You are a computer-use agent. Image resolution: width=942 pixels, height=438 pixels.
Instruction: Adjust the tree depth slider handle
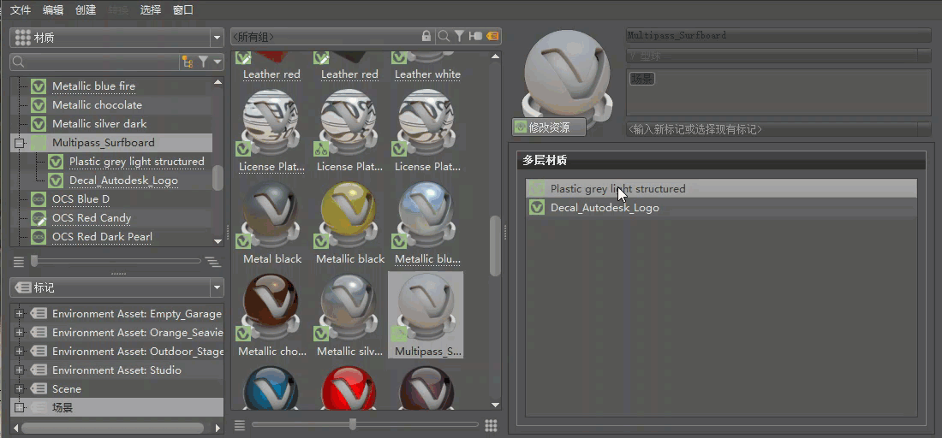pyautogui.click(x=34, y=261)
